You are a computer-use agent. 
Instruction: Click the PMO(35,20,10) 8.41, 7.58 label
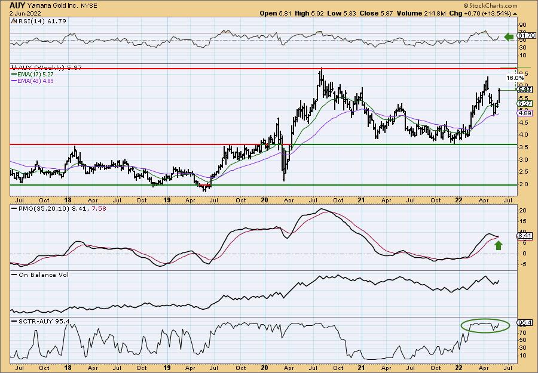[x=62, y=208]
